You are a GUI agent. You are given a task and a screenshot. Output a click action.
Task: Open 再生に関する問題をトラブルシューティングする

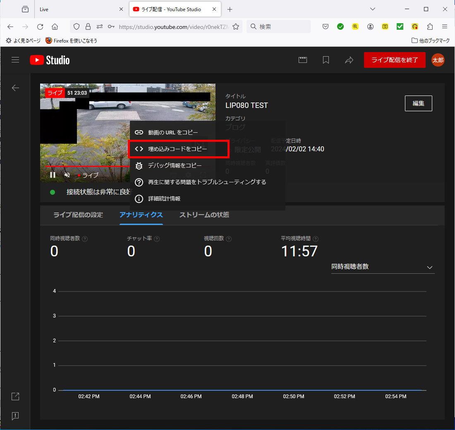pos(207,182)
